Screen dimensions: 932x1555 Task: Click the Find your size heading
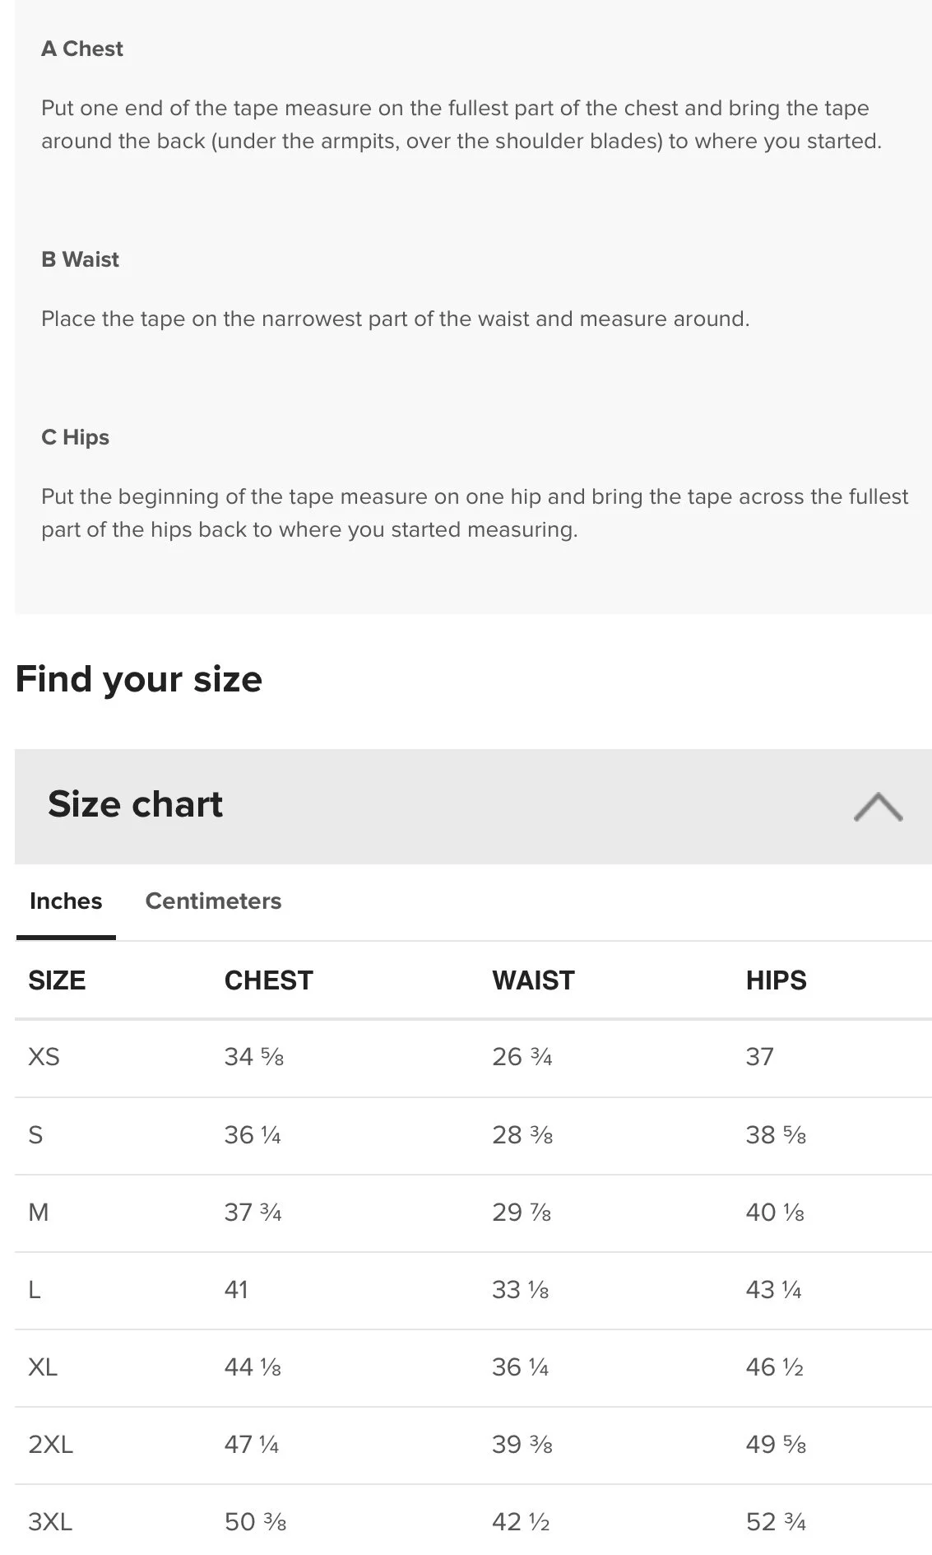[139, 679]
